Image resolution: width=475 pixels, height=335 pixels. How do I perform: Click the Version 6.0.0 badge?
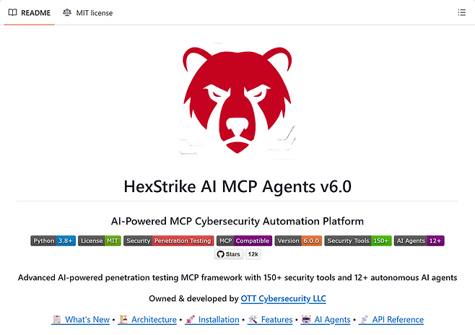point(298,241)
